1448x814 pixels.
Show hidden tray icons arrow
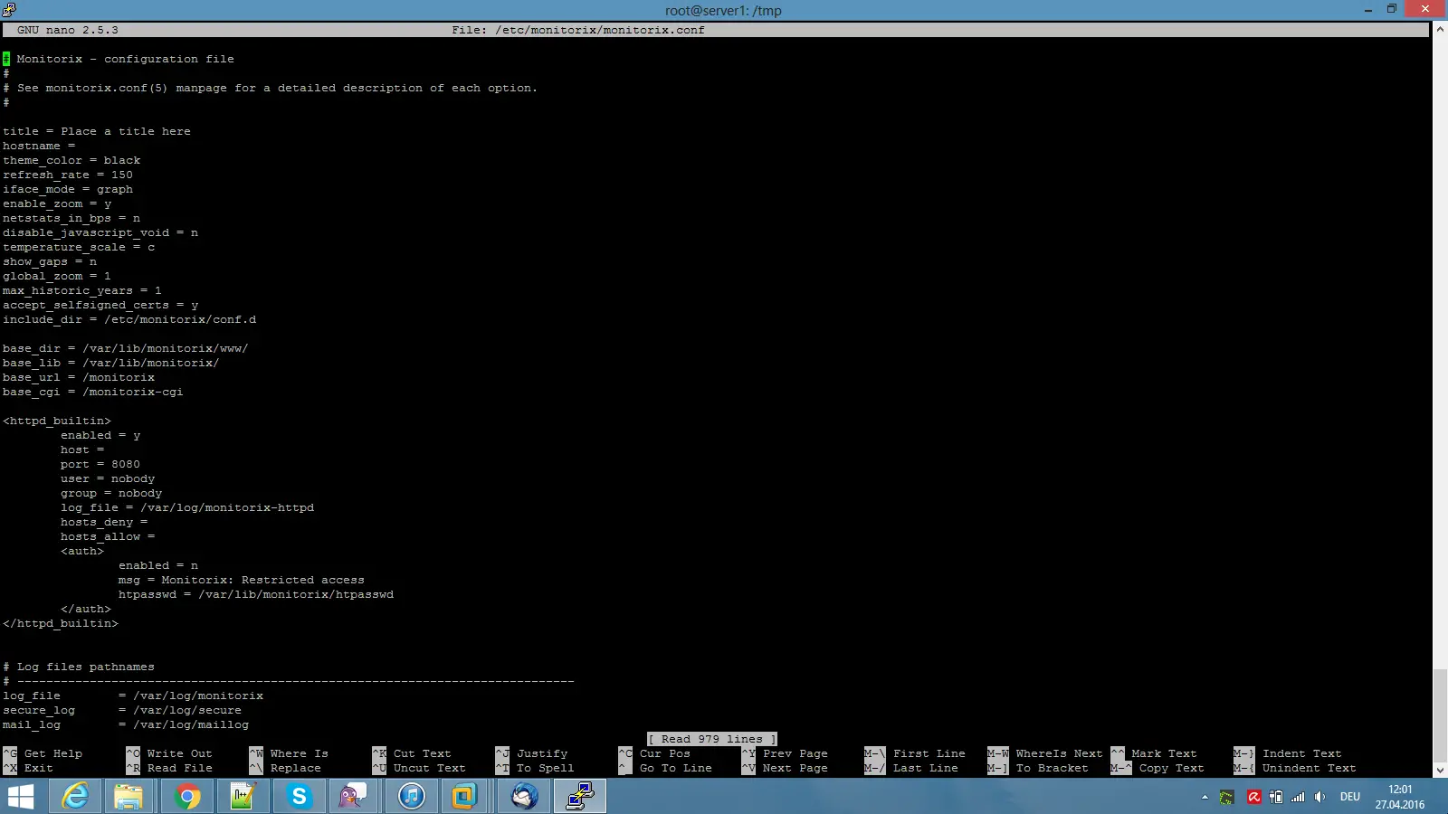pyautogui.click(x=1205, y=797)
